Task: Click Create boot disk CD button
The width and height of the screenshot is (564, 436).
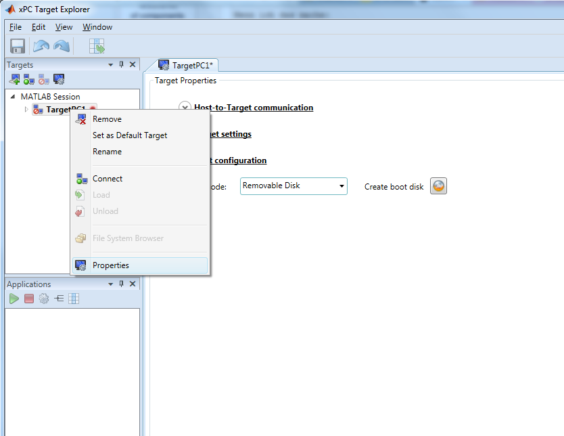Action: [438, 186]
